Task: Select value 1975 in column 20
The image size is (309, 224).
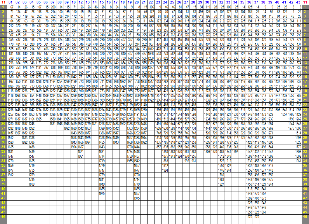Action: point(137,198)
